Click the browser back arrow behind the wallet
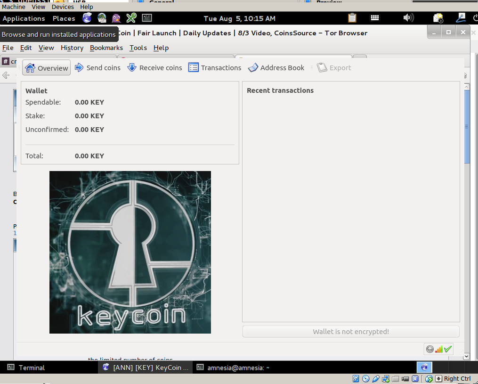The height and width of the screenshot is (384, 478). point(6,75)
